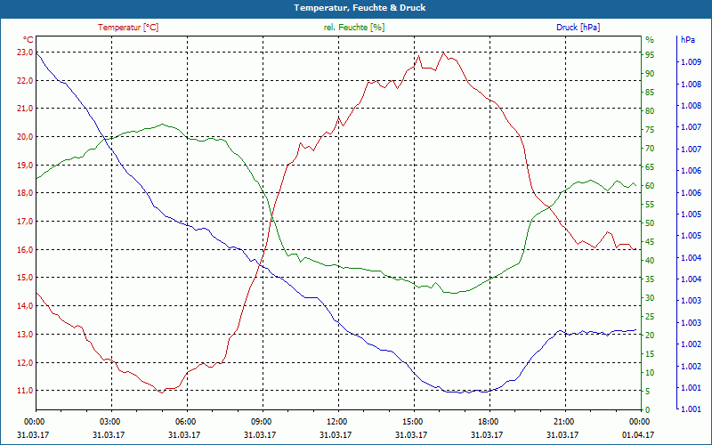Click the '11,0' temperature axis value
The height and width of the screenshot is (445, 712).
click(25, 391)
